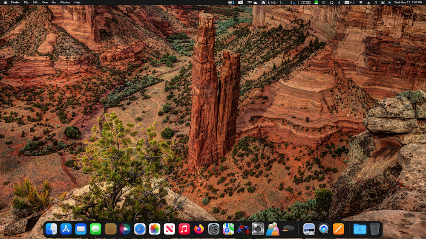Click the Spotlight search magnifier icon

coord(376,3)
